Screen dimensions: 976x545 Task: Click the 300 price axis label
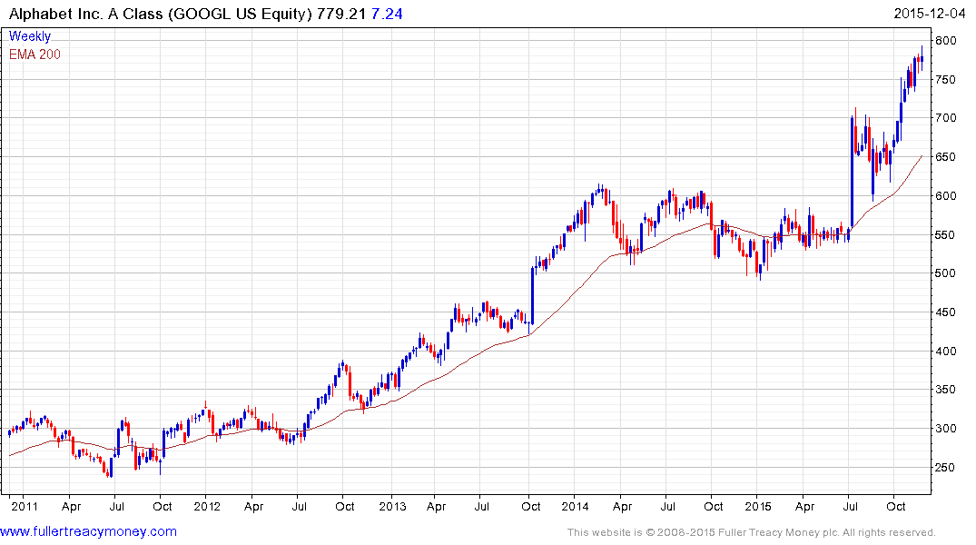coord(945,429)
